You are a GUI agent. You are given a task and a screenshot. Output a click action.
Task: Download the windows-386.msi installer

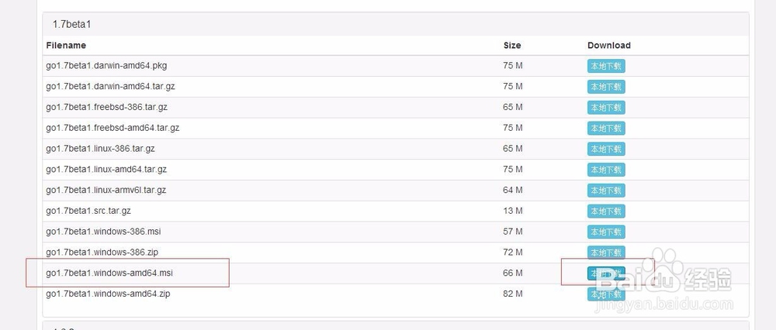point(606,232)
